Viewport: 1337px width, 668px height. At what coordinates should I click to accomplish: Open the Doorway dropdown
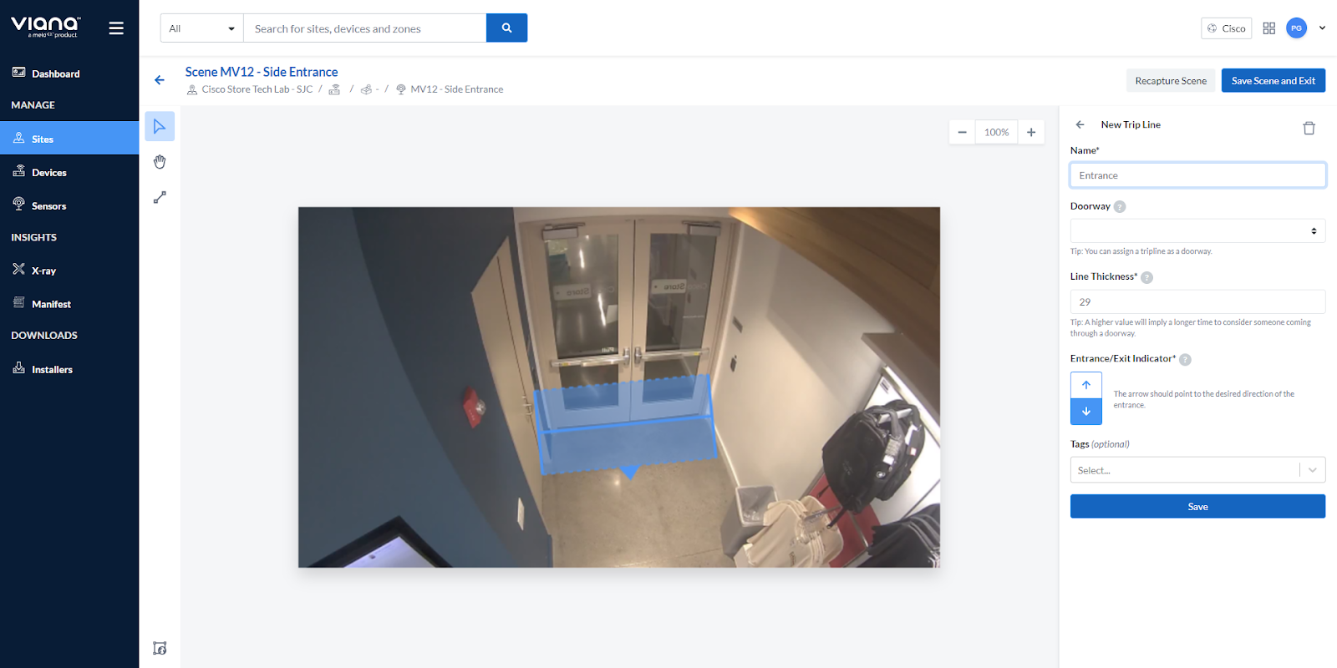coord(1197,230)
